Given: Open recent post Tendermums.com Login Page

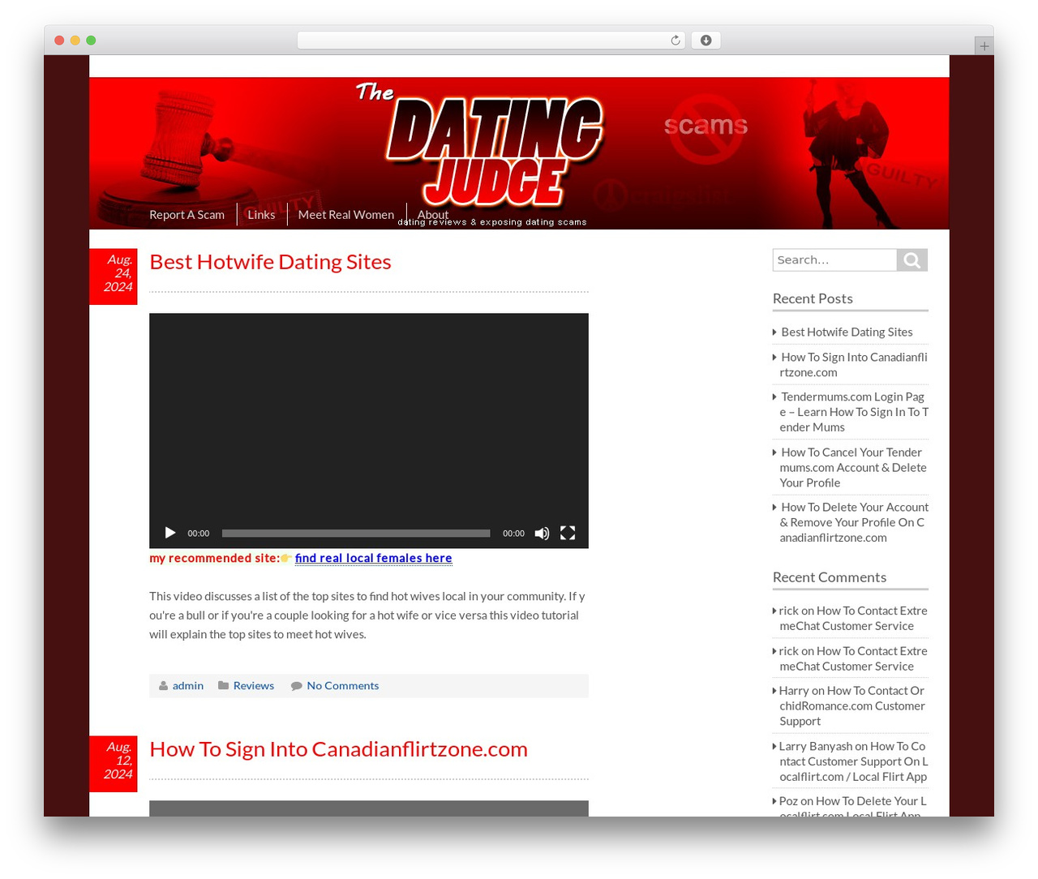Looking at the screenshot, I should [854, 412].
